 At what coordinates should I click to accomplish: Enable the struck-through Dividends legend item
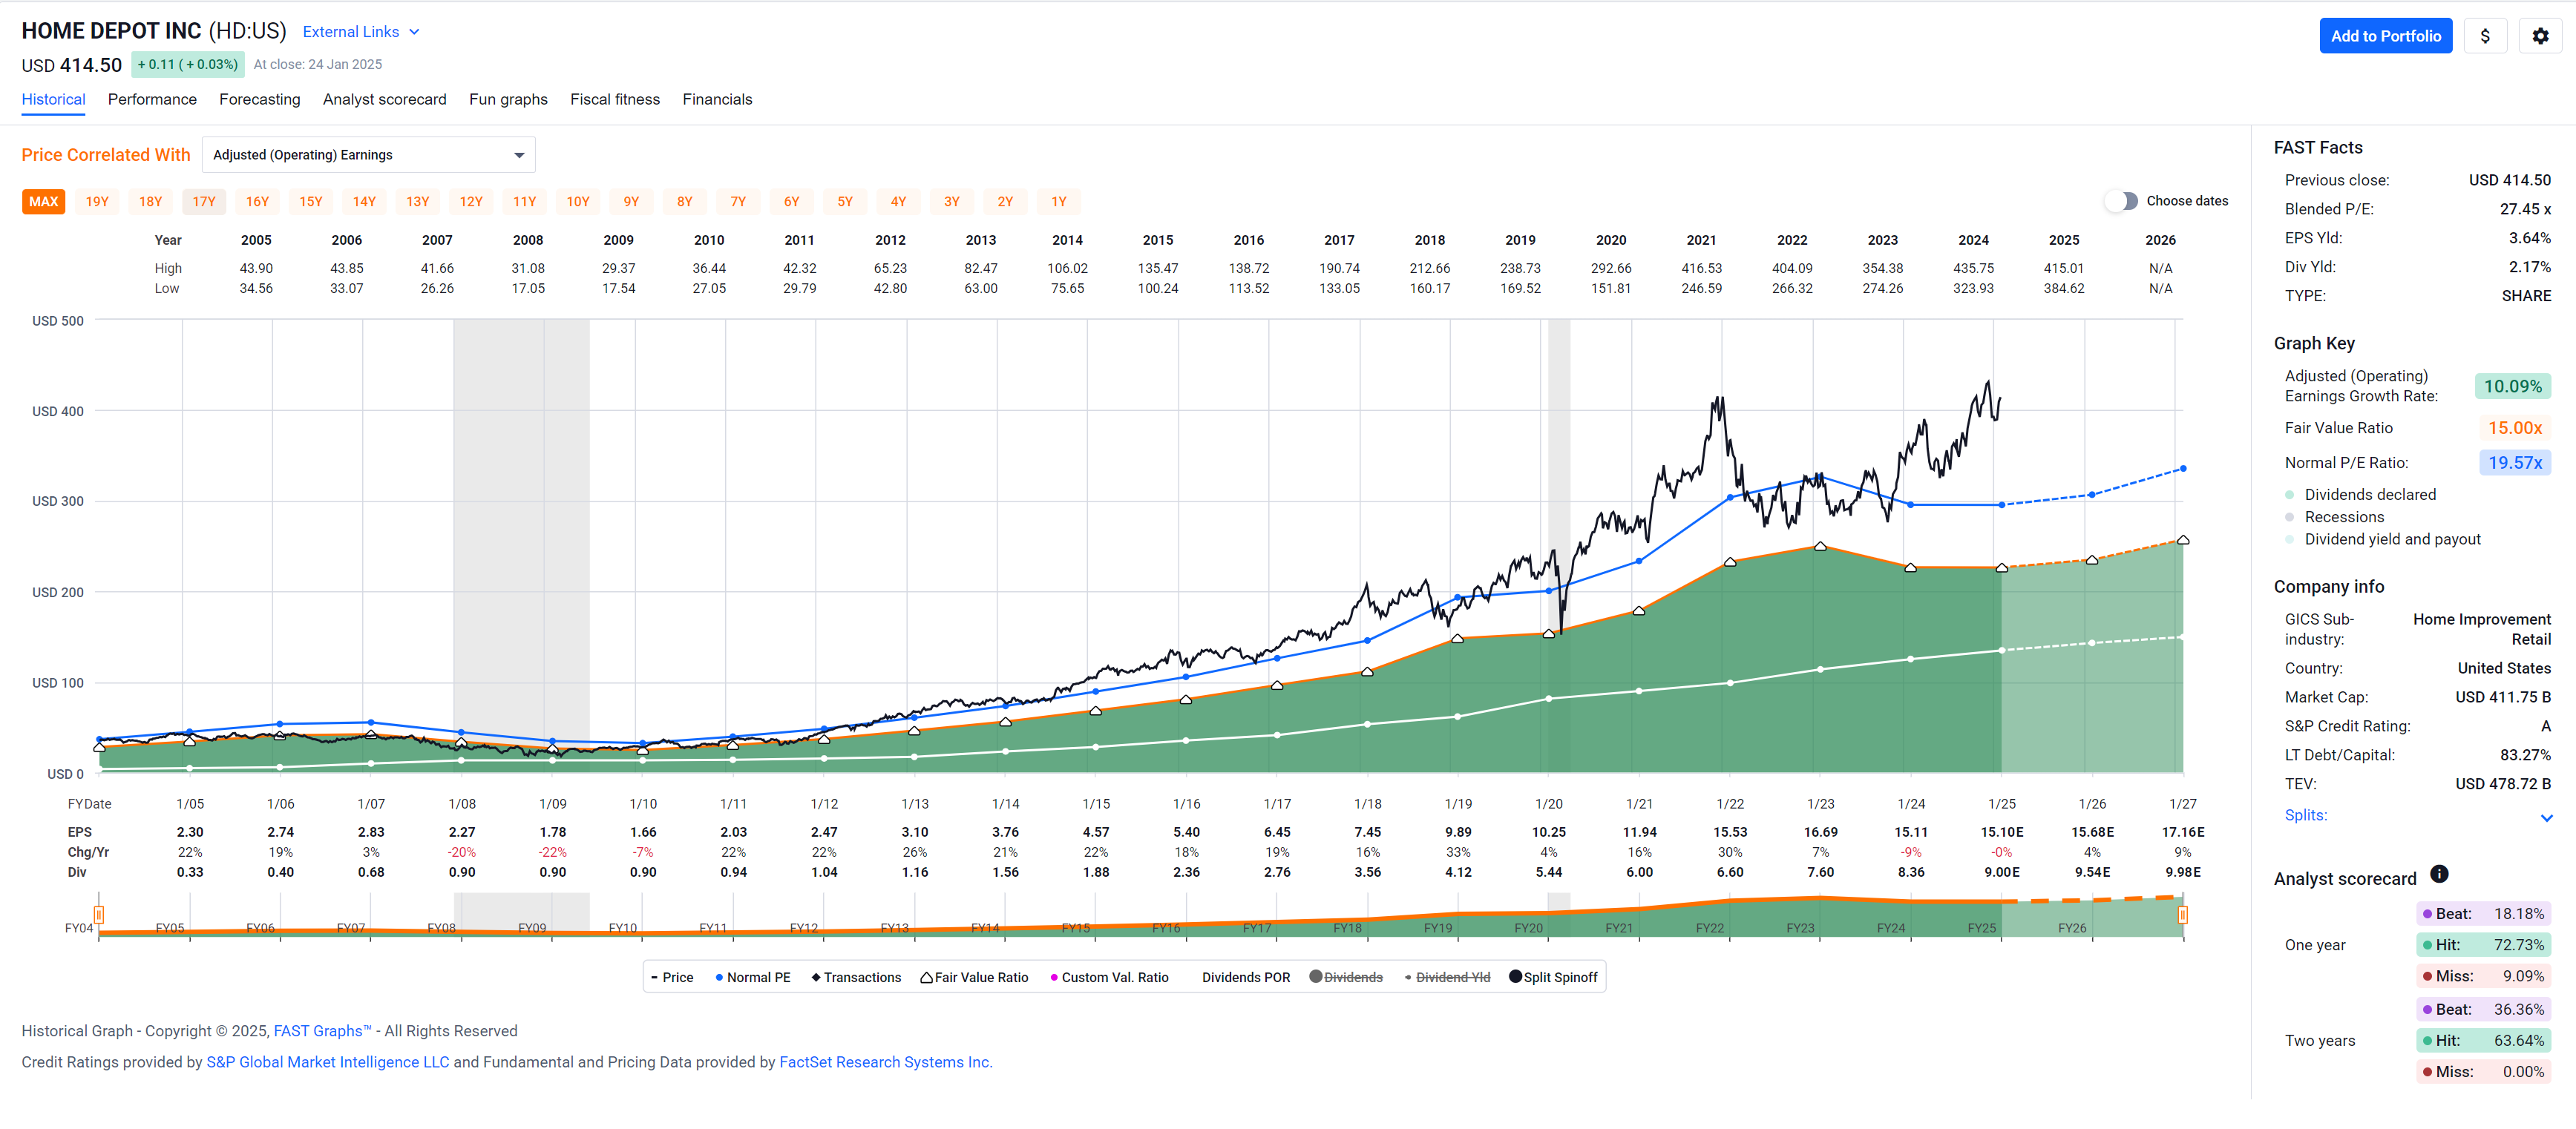(1346, 977)
